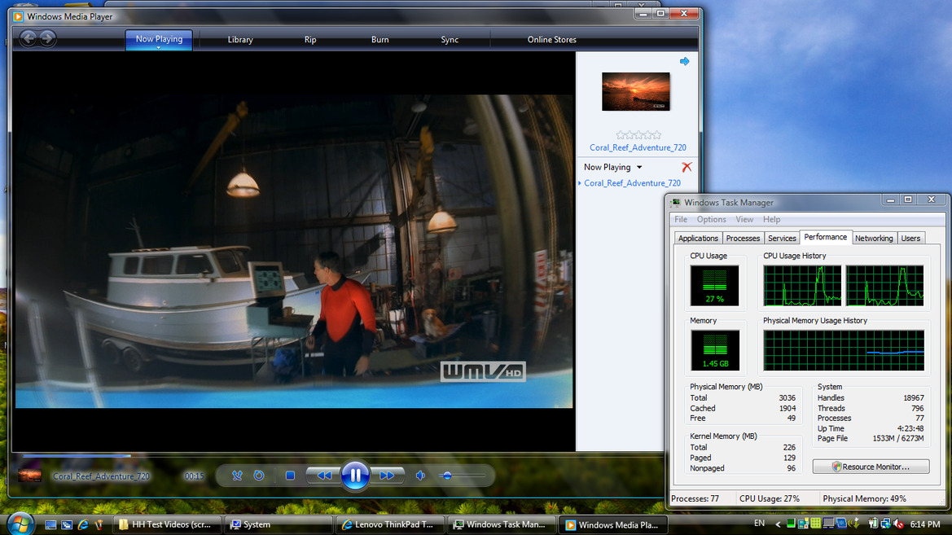
Task: Go to the Sync tab
Action: (x=450, y=39)
